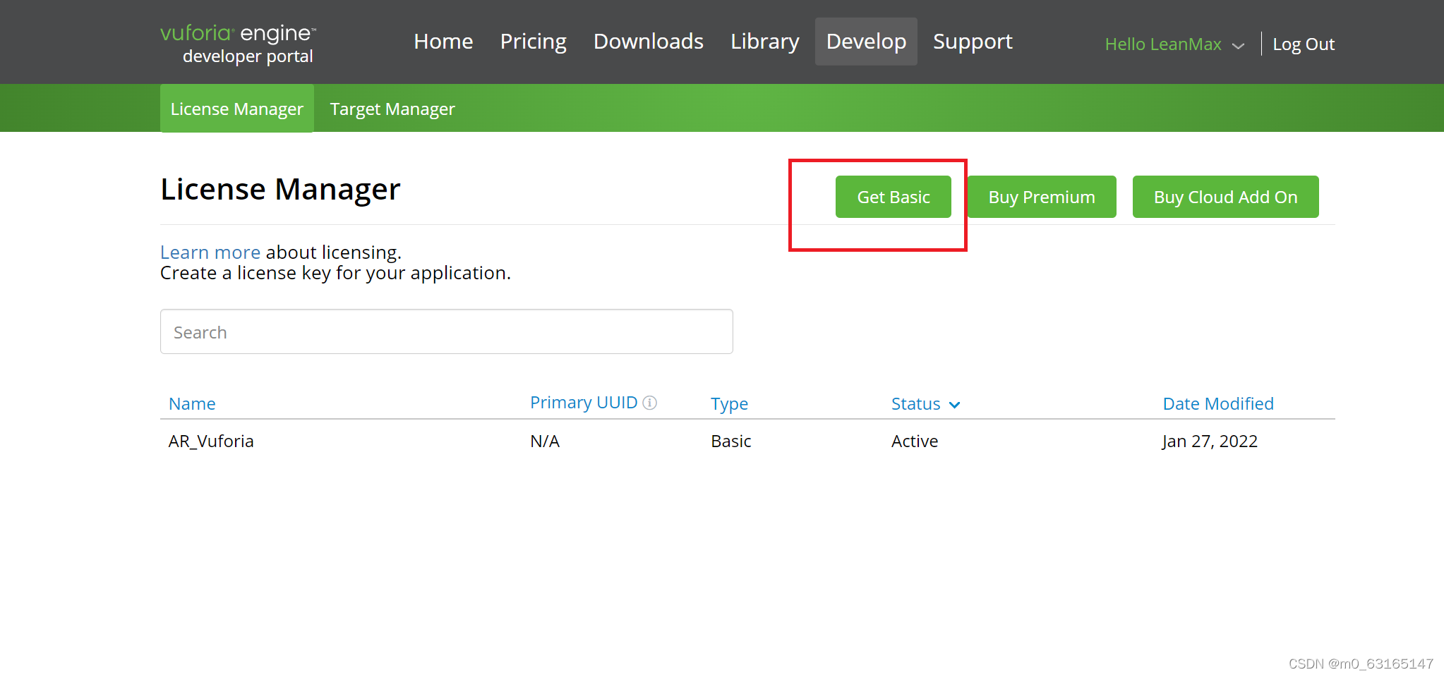Screen dimensions: 1444x677
Task: Select the Develop menu item
Action: pyautogui.click(x=866, y=42)
